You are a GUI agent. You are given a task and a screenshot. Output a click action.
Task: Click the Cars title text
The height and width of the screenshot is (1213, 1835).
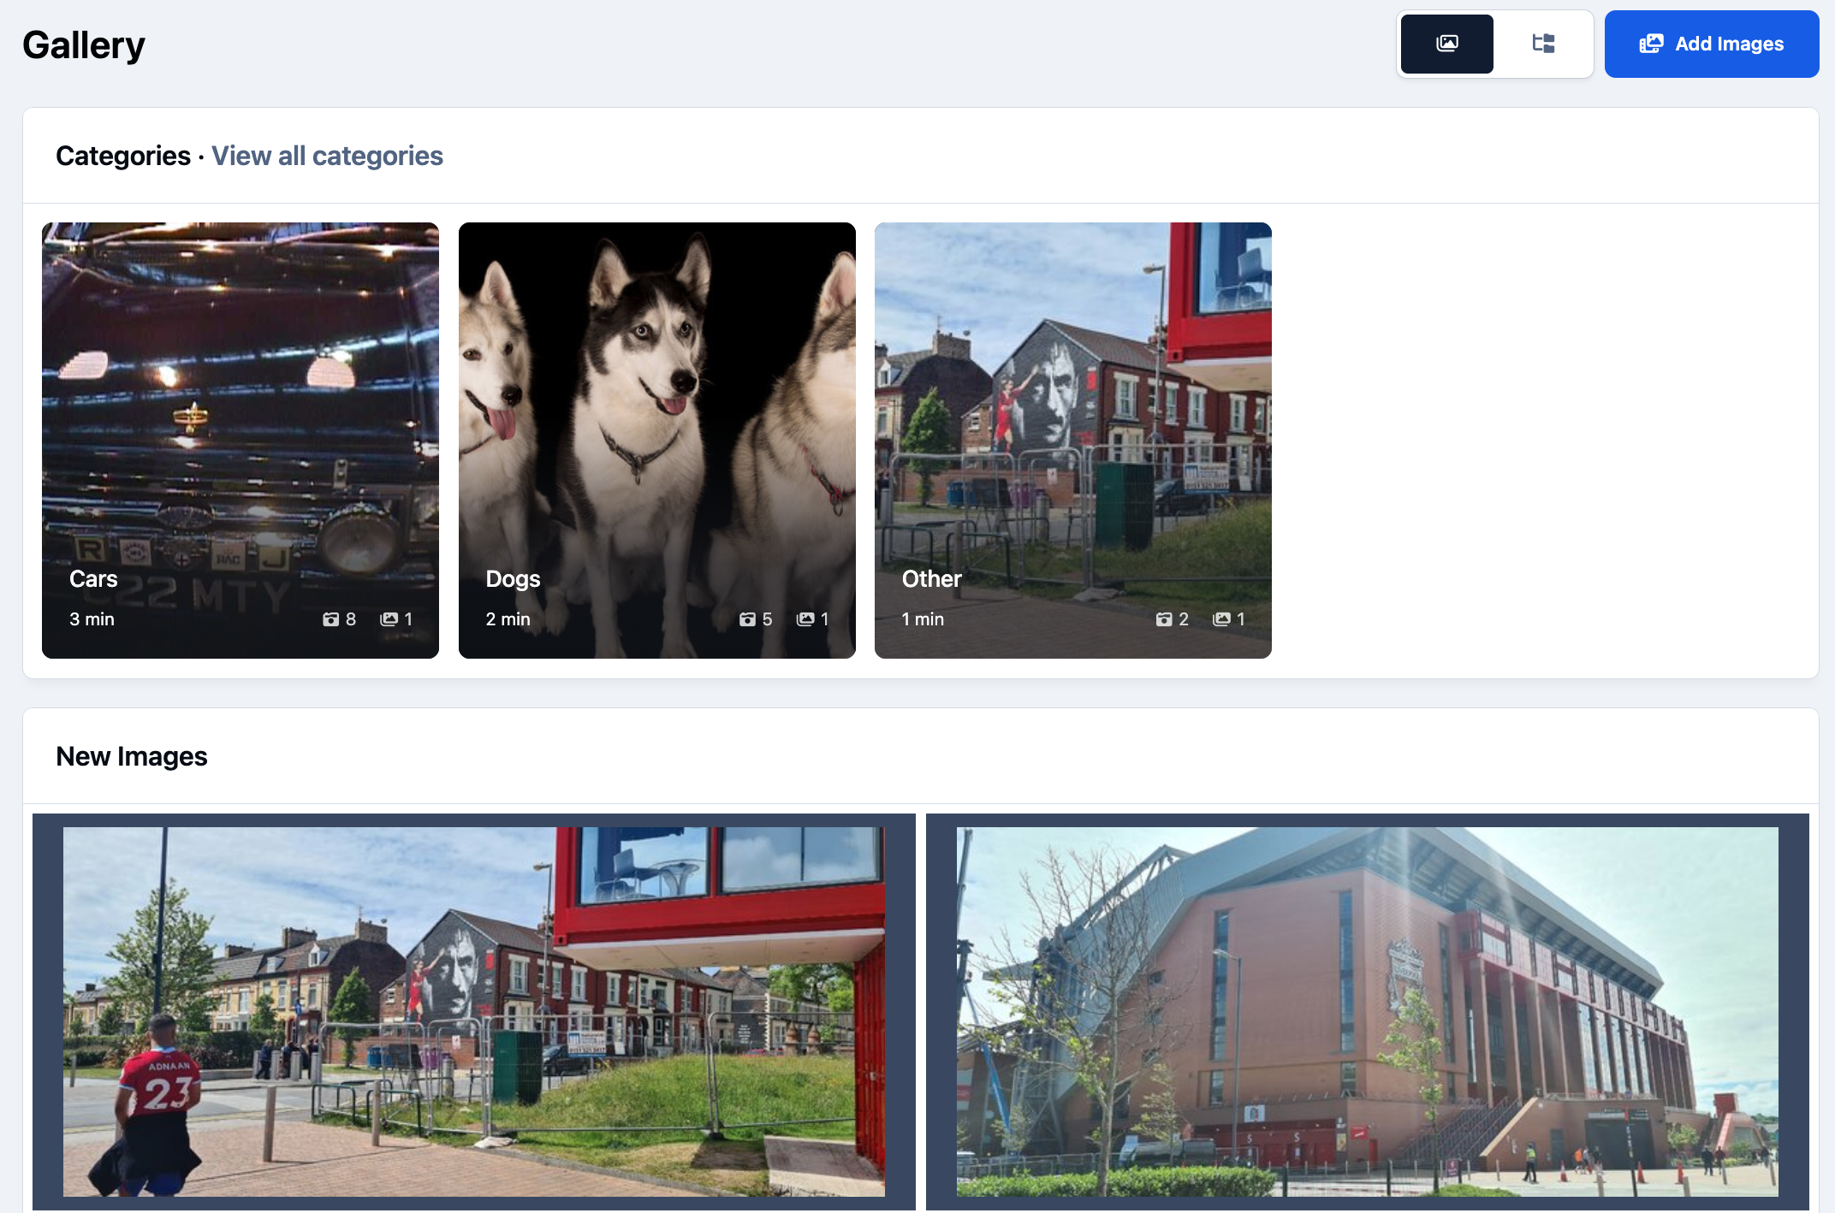point(93,579)
